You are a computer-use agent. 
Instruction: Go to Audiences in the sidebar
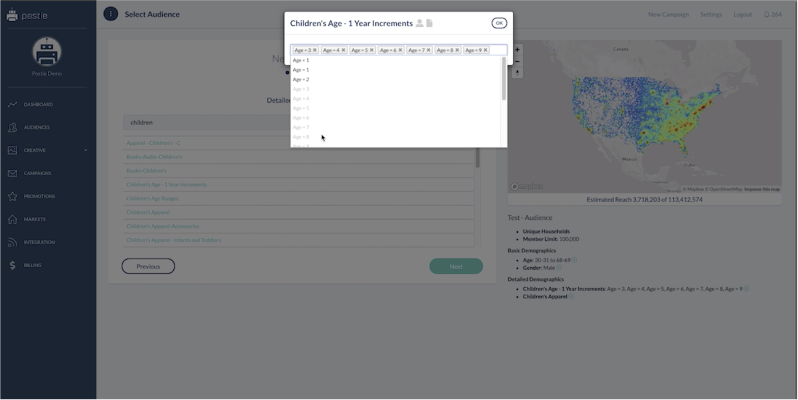pyautogui.click(x=37, y=127)
